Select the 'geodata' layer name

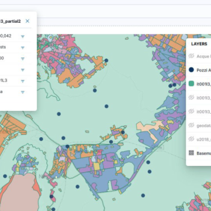(203, 125)
